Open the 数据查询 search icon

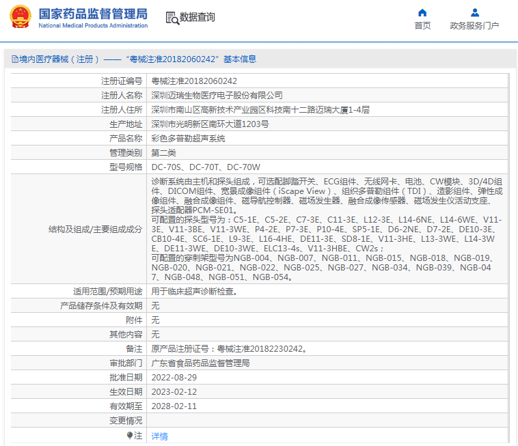click(172, 18)
